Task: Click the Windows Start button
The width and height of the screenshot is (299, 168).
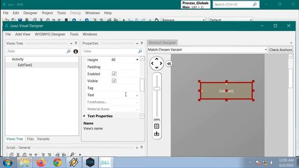Action: [8, 162]
